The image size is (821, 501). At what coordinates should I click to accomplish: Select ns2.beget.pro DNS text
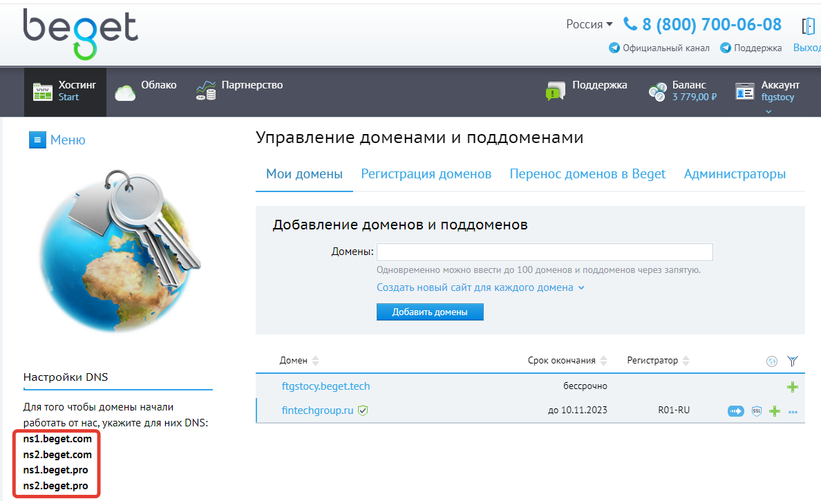55,486
